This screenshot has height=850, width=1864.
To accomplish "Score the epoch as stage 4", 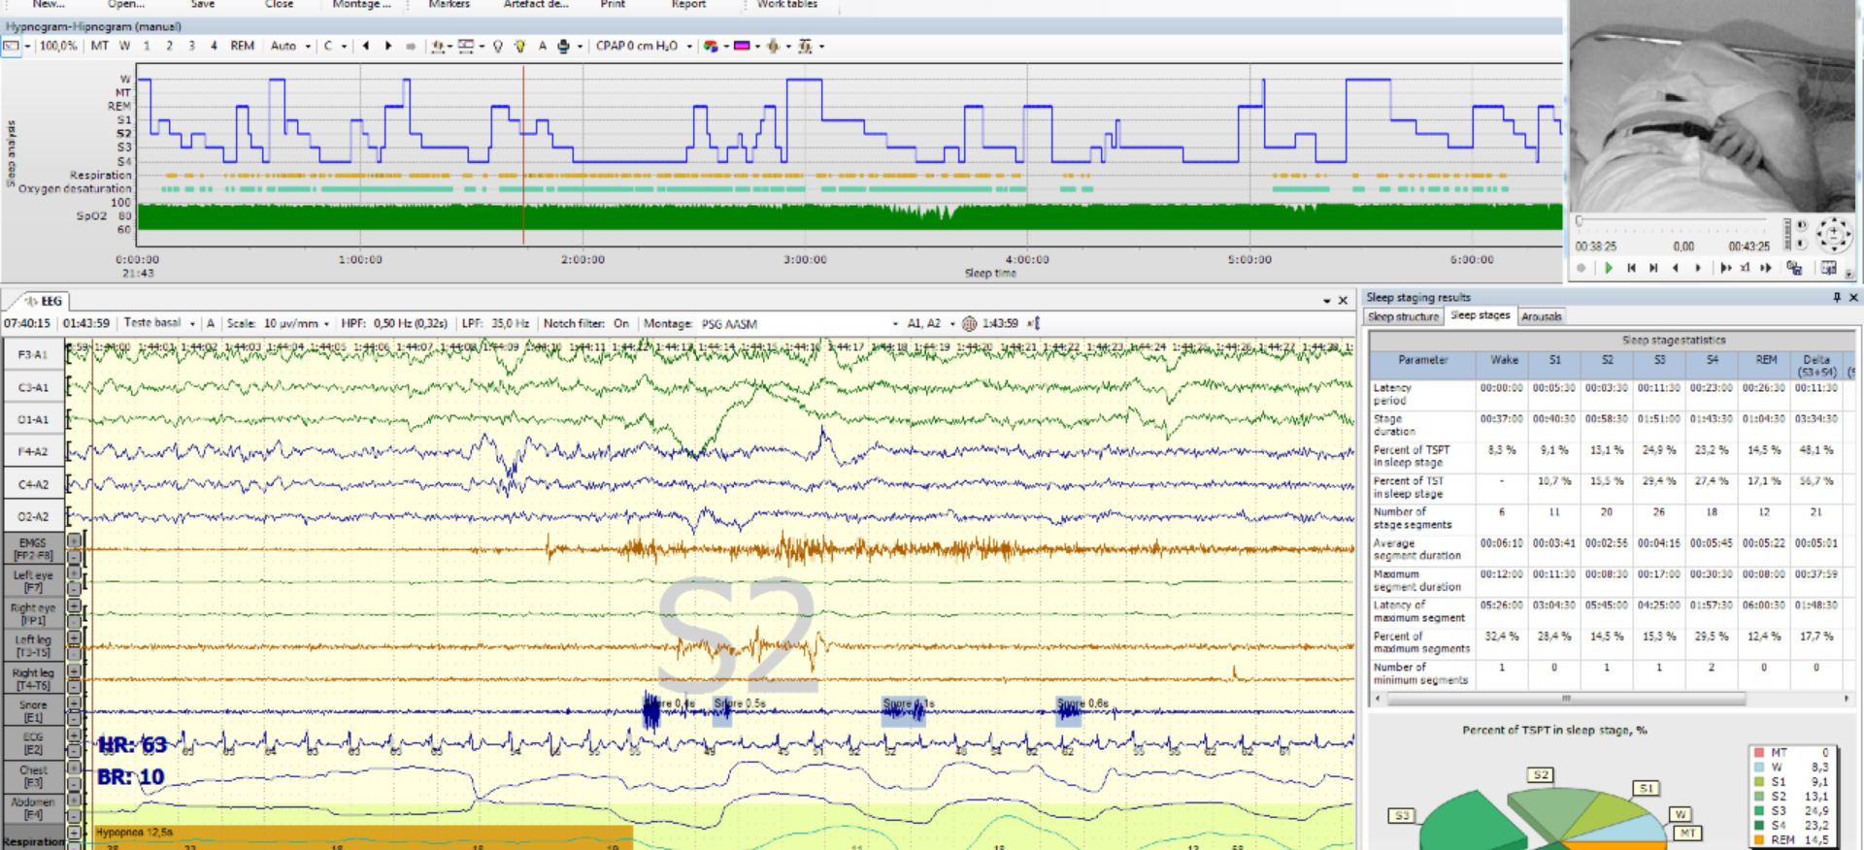I will coord(214,46).
